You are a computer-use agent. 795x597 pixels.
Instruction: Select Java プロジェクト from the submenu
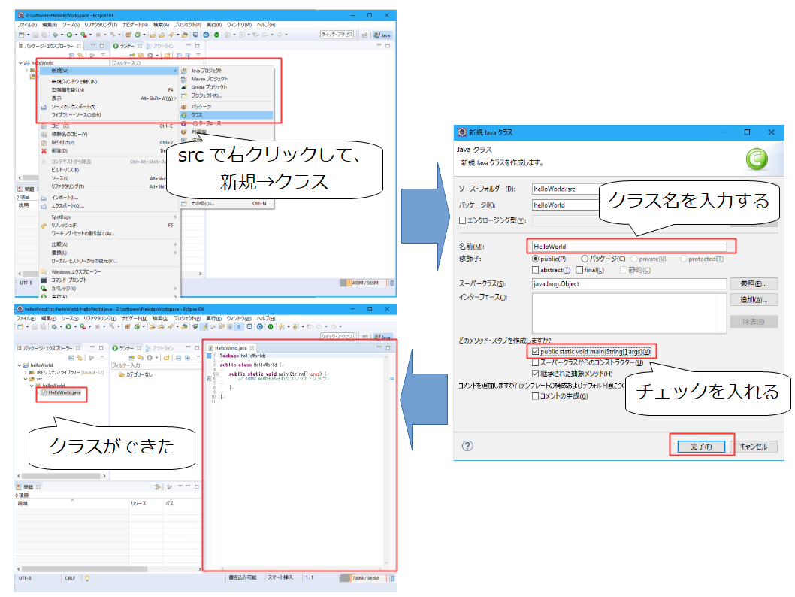[227, 71]
